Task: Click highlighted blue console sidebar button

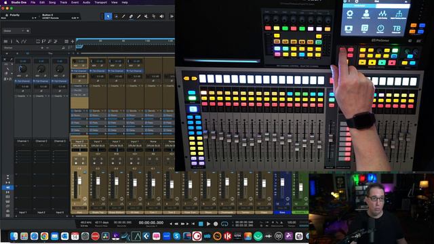Action: tap(7, 187)
